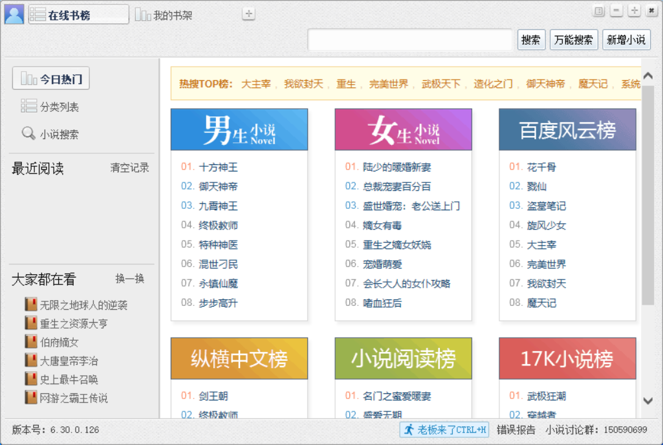Click the scrollbar down arrow
663x445 pixels.
pos(648,401)
